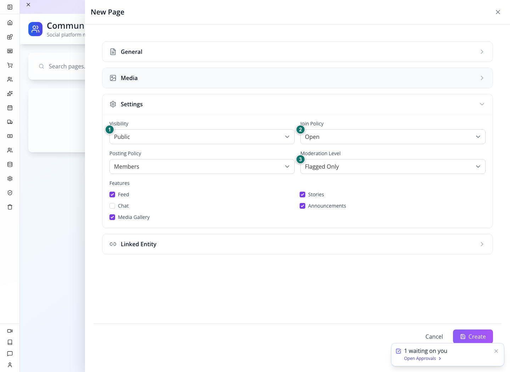Viewport: 510px width, 372px height.
Task: Open the users icon above the database icon
Action: click(x=10, y=150)
